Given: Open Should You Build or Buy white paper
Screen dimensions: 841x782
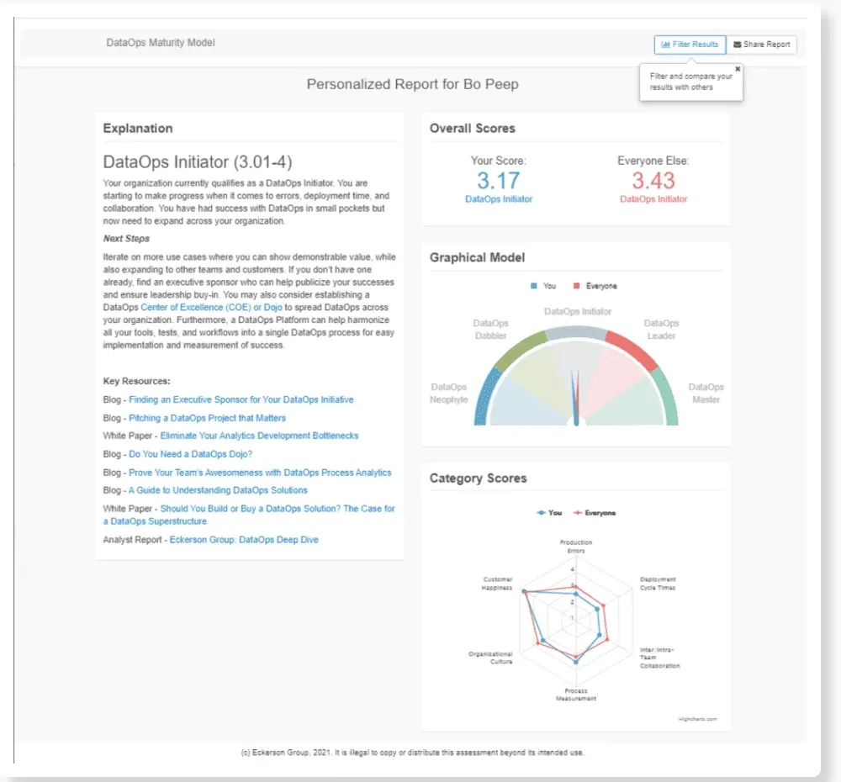Looking at the screenshot, I should point(249,515).
